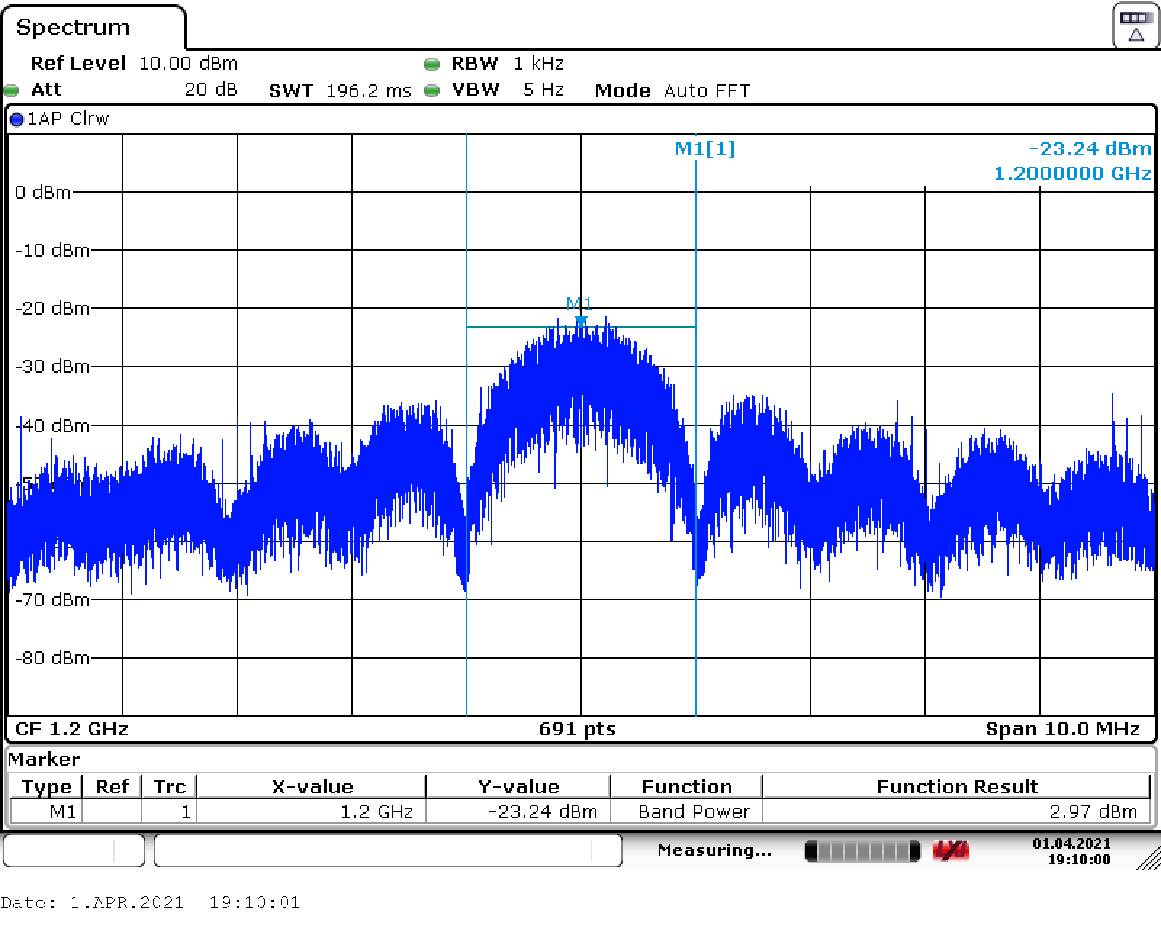Click the Span 10.0 MHz label
Screen dimensions: 1161x937
[x=1062, y=729]
